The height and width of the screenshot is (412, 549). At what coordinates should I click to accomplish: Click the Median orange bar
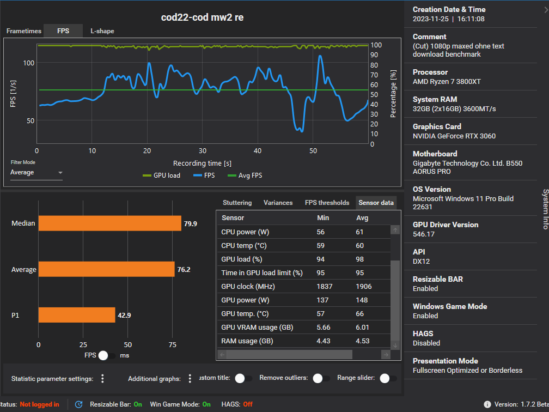[109, 223]
